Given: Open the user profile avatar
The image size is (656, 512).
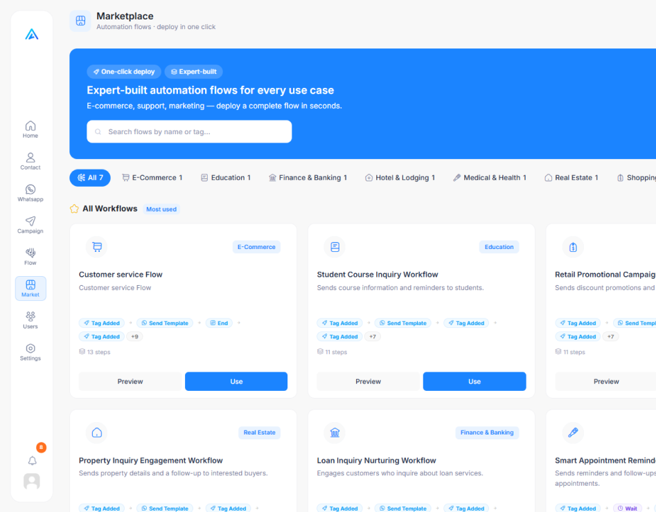Looking at the screenshot, I should tap(32, 481).
